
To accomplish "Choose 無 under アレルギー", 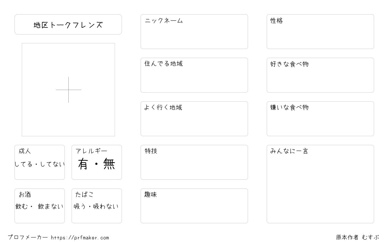I will pos(109,164).
